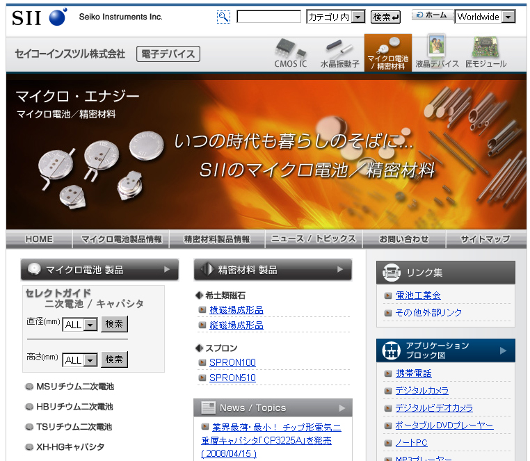
Task: Click the icon in 精密材料 製品 header
Action: pyautogui.click(x=207, y=269)
